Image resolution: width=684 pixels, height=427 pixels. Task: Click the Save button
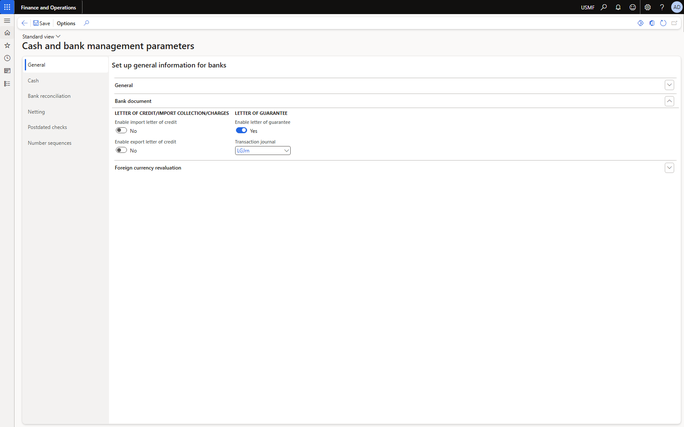tap(42, 23)
